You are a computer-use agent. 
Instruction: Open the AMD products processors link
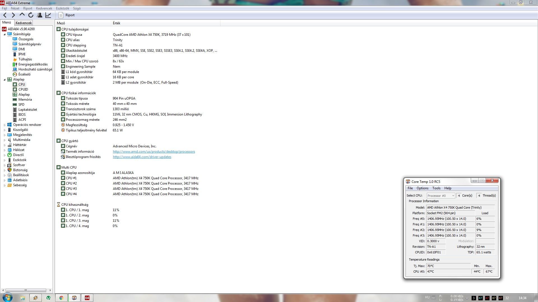coord(154,152)
